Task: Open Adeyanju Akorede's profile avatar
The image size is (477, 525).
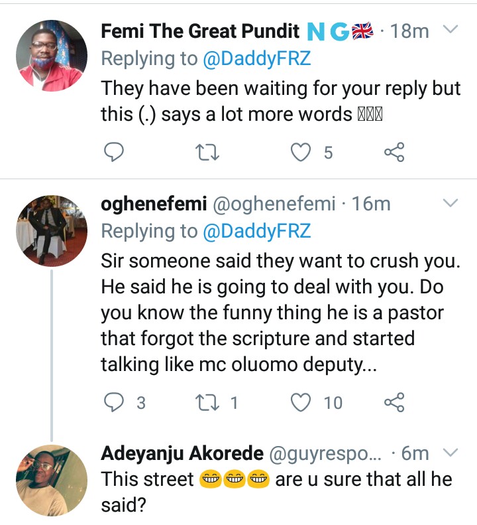Action: point(51,480)
